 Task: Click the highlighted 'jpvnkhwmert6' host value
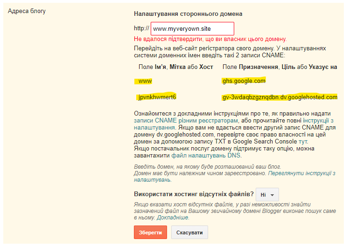[x=157, y=97]
